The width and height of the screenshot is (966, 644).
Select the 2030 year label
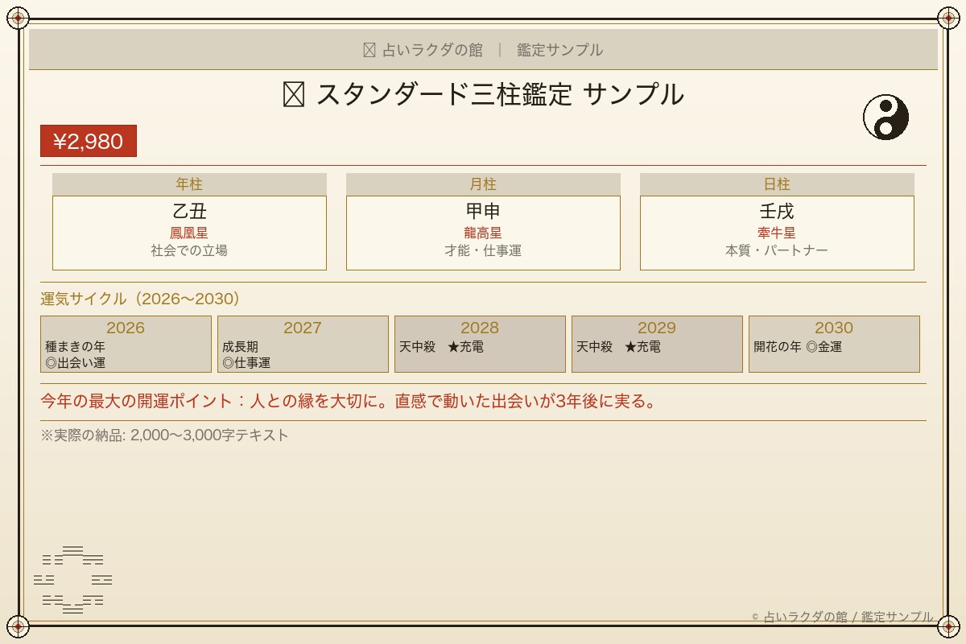(x=834, y=328)
